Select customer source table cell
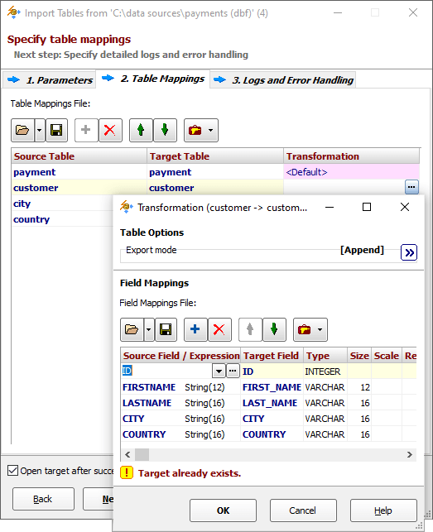Image resolution: width=433 pixels, height=532 pixels. [79, 188]
